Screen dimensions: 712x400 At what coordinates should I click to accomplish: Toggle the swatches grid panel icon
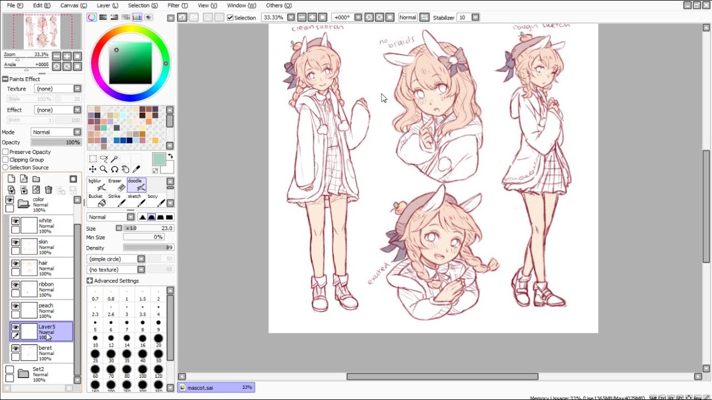[x=137, y=17]
